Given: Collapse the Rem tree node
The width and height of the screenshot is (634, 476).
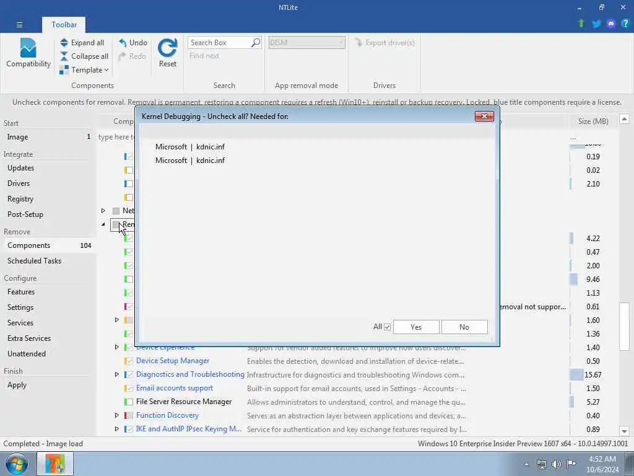Looking at the screenshot, I should click(103, 224).
